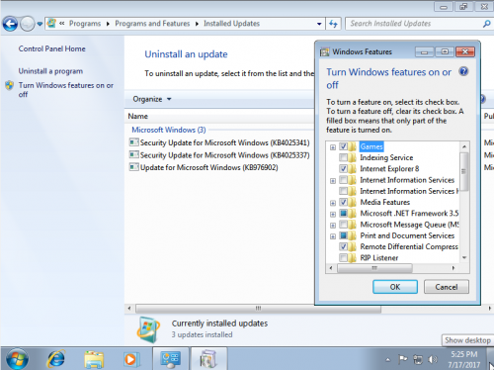Click Control Panel taskbar button
The width and height of the screenshot is (494, 370).
coord(171,359)
